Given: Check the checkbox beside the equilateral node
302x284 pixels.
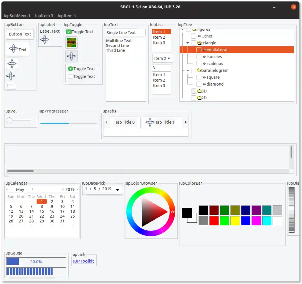Looking at the screenshot, I should 199,50.
